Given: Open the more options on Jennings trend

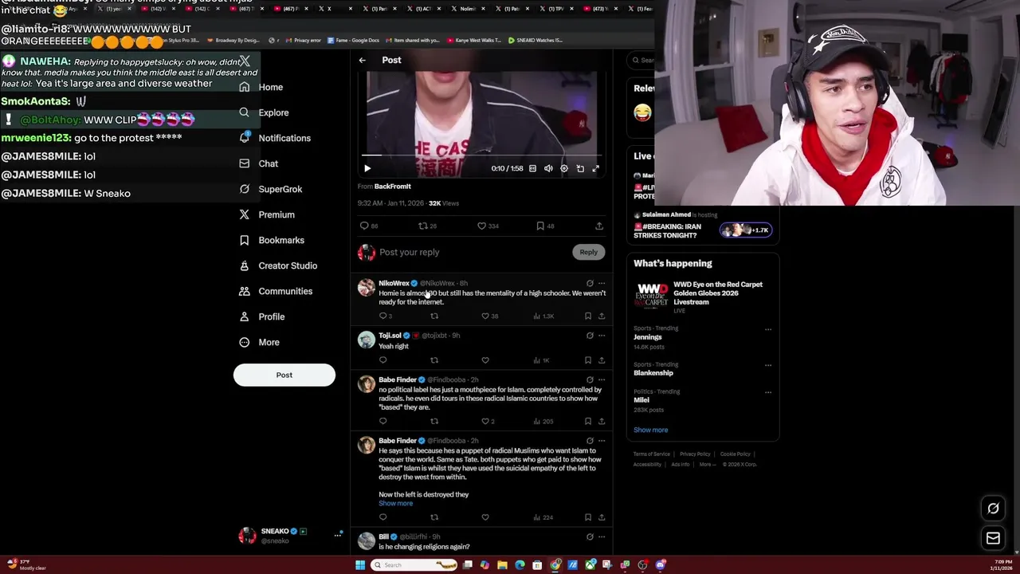Looking at the screenshot, I should (x=768, y=329).
